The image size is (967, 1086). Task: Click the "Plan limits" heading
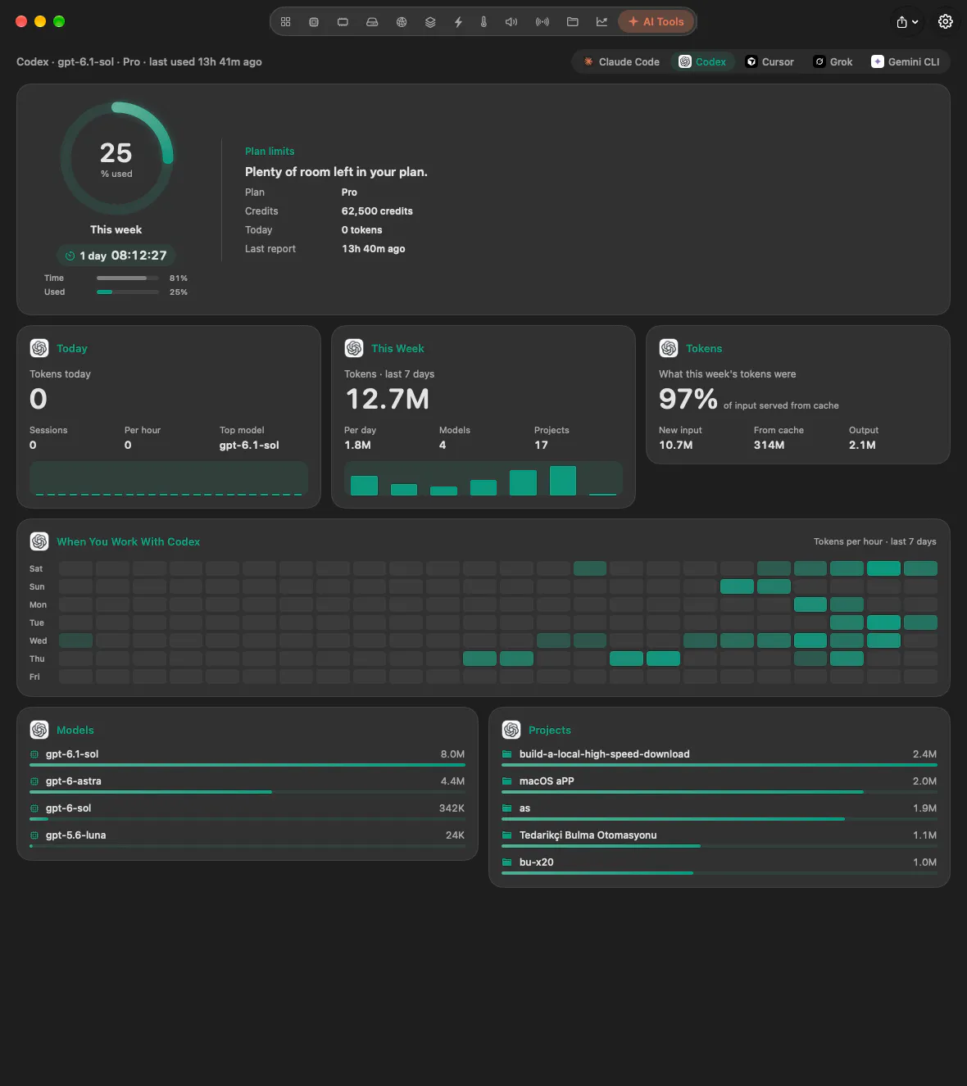pyautogui.click(x=270, y=152)
